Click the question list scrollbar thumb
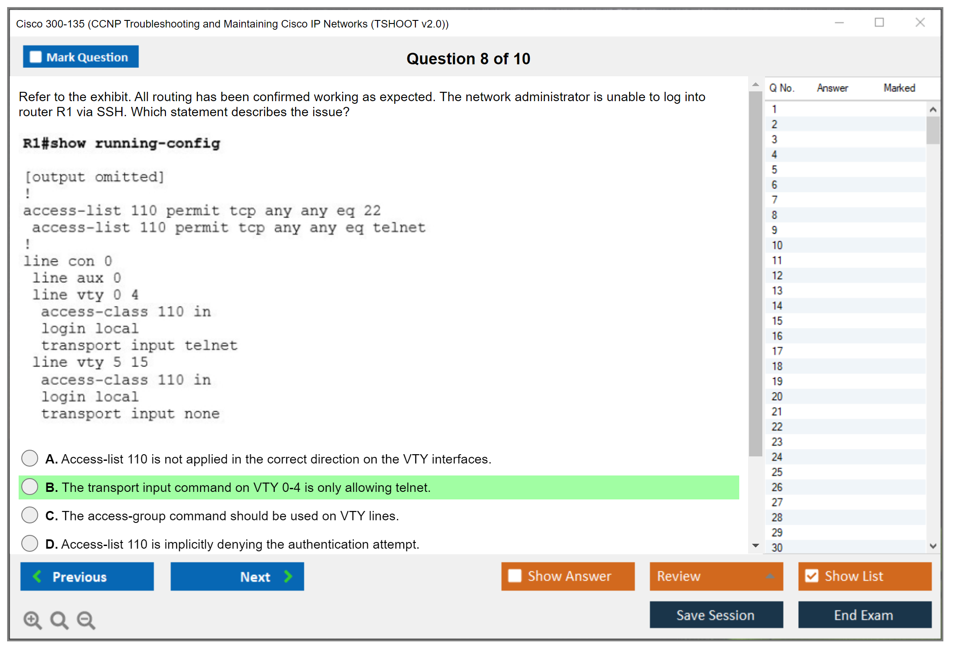This screenshot has width=954, height=652. click(x=933, y=130)
